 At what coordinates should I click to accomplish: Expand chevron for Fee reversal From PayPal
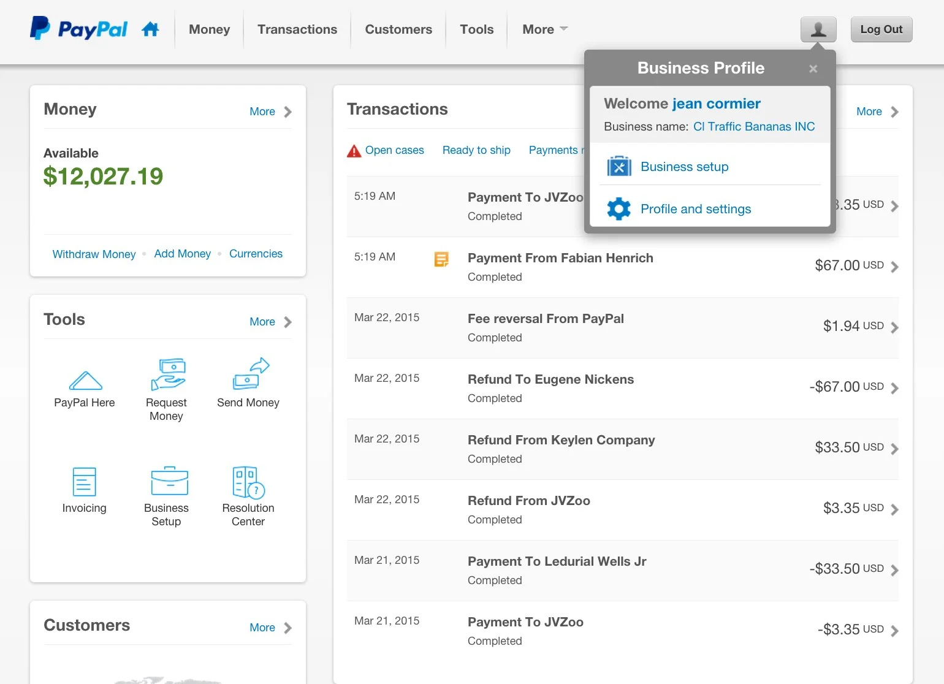click(x=894, y=327)
